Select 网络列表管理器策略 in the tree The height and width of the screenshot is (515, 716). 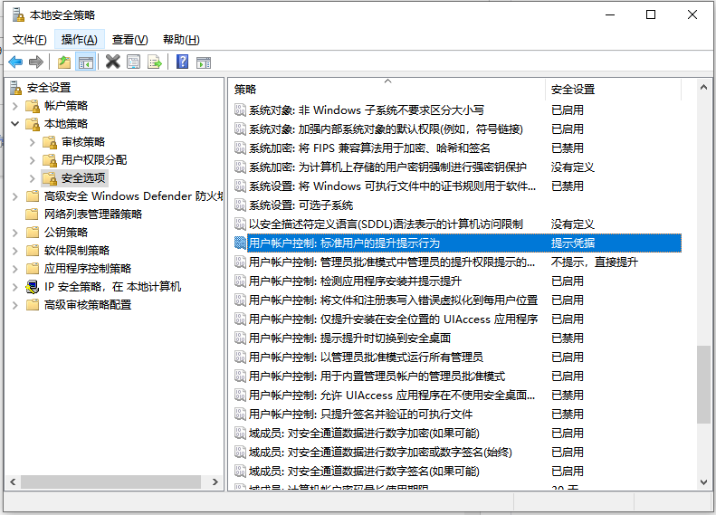[x=92, y=215]
